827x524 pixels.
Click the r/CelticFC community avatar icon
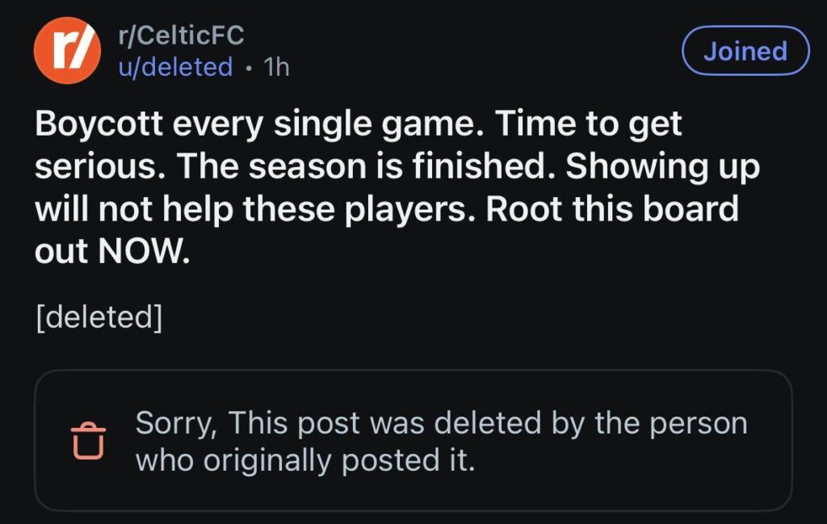point(68,51)
